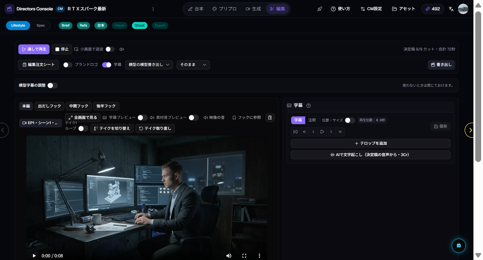Switch to 台本 main tab
This screenshot has height=260, width=483.
[196, 9]
